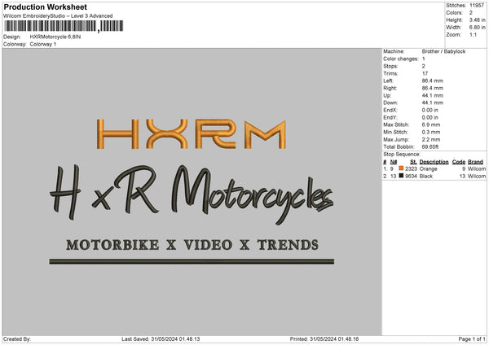Image resolution: width=489 pixels, height=345 pixels.
Task: Click the black underline bar in design
Action: coord(192,261)
